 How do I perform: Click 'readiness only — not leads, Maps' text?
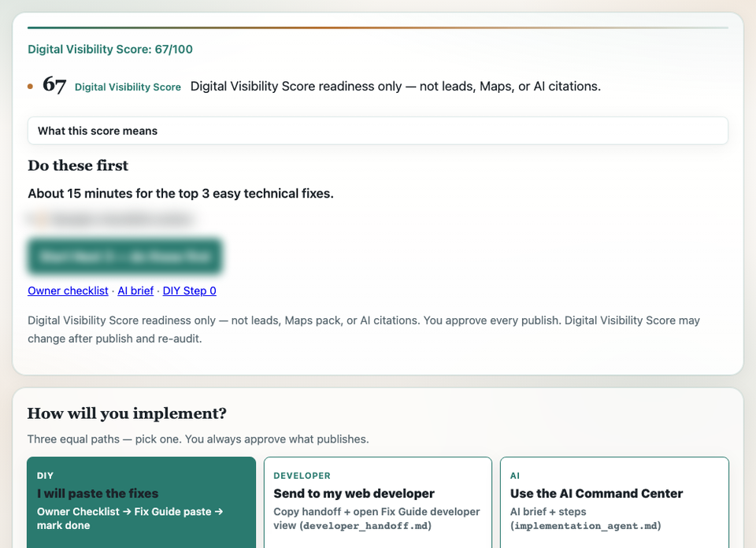coord(395,87)
